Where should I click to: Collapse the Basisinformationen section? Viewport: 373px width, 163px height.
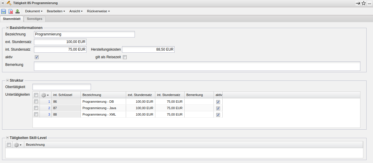click(x=7, y=28)
